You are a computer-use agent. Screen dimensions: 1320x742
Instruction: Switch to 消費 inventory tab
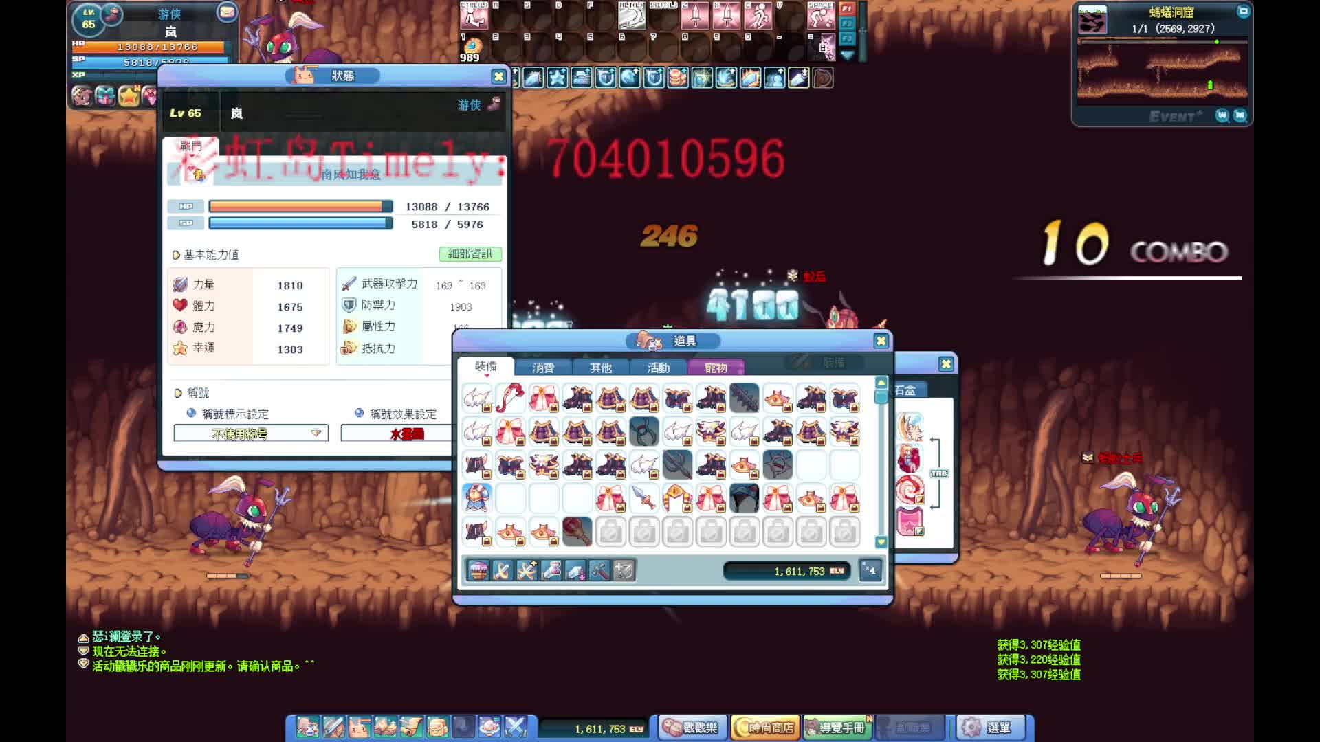coord(543,368)
